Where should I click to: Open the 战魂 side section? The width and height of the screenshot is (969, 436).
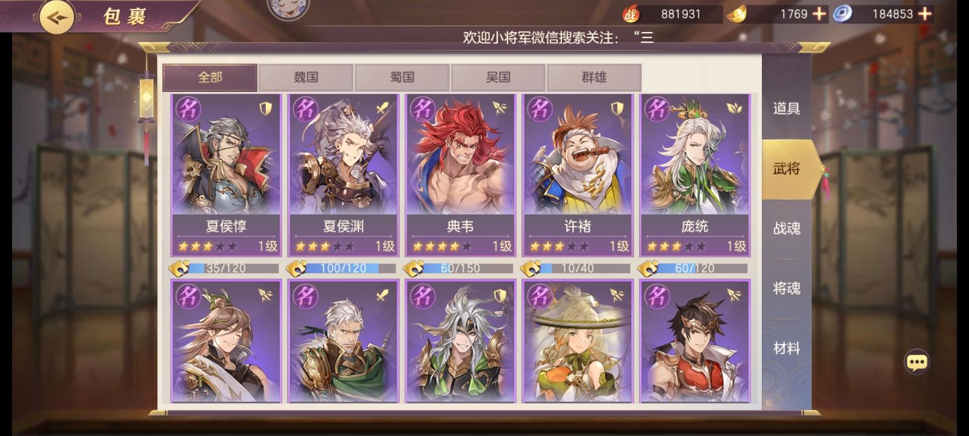coord(787,228)
